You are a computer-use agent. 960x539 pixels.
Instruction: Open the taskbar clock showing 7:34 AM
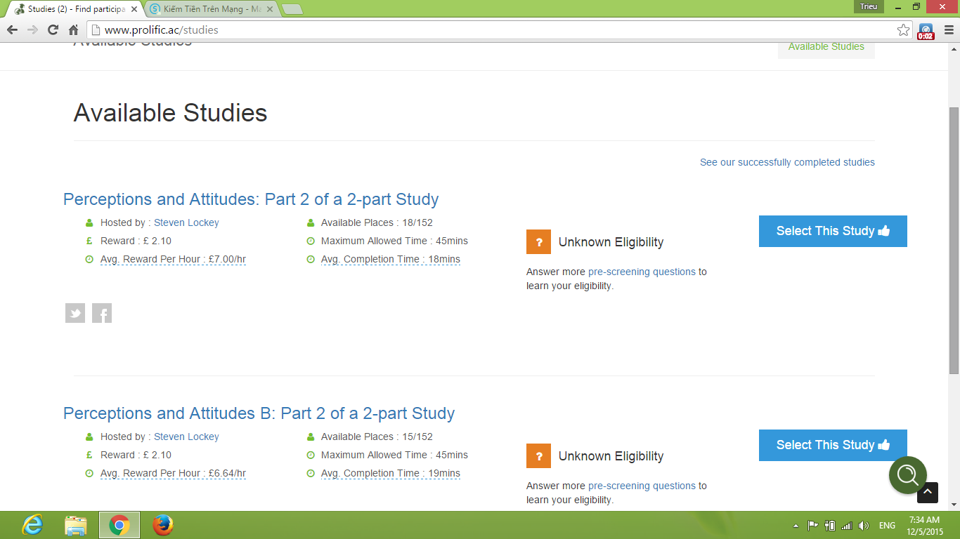(925, 526)
